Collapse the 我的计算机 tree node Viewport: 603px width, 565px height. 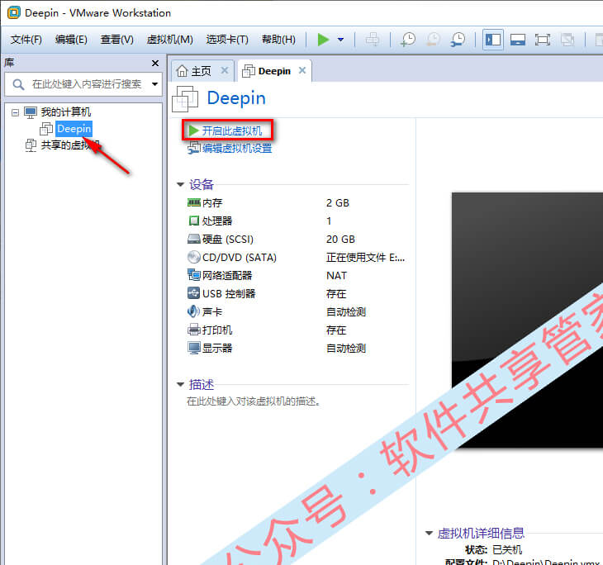coord(15,112)
